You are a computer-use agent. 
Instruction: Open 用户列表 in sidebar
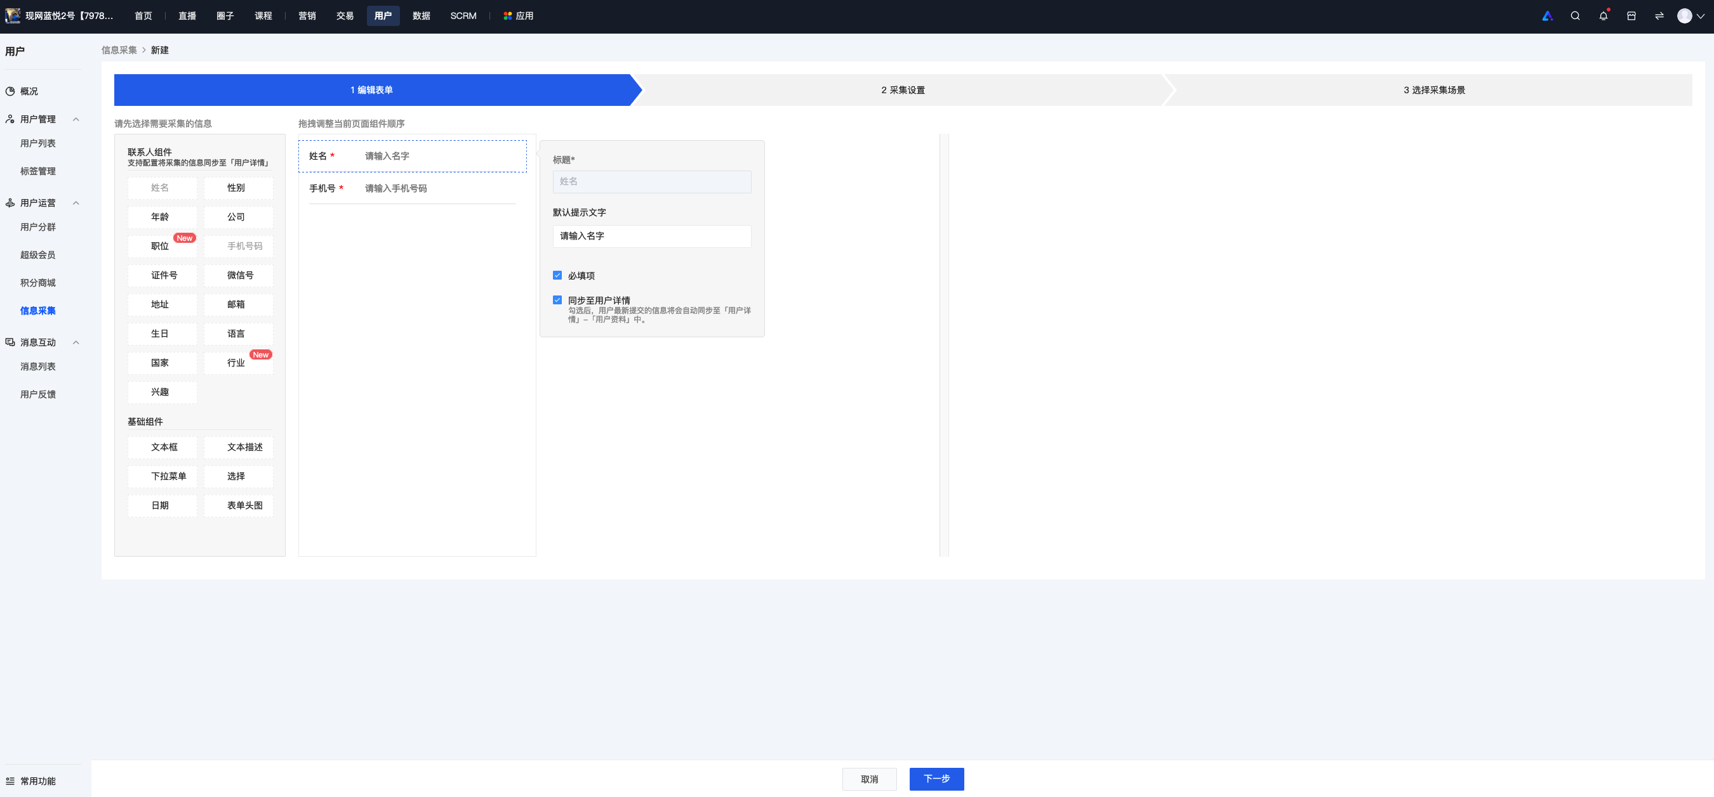[x=38, y=143]
